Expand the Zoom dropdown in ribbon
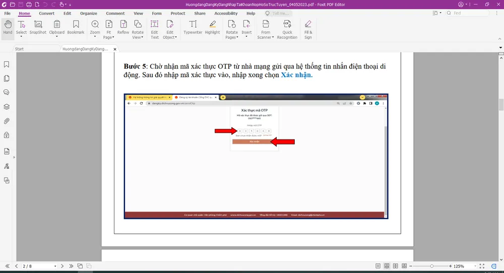Image resolution: width=504 pixels, height=273 pixels. coord(95,37)
